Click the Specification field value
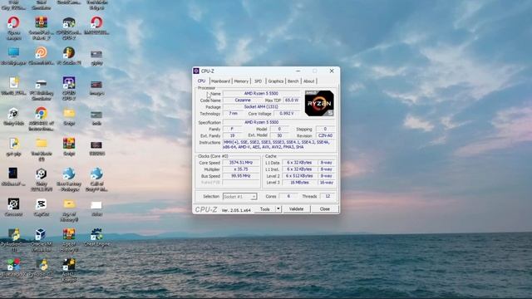The image size is (532, 299). tap(261, 122)
